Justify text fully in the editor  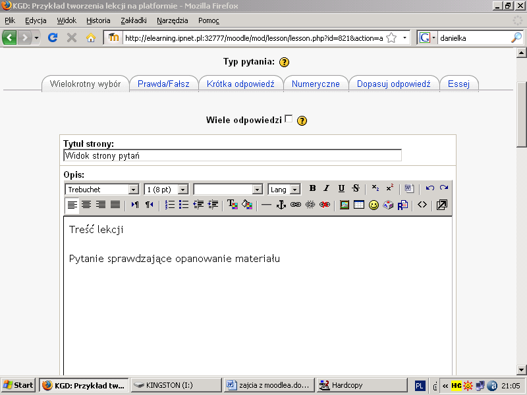click(115, 205)
